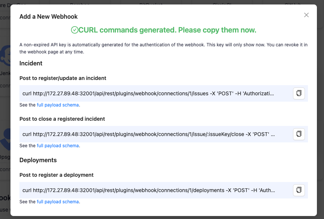Copy the register/update incident curl command
The height and width of the screenshot is (219, 324).
(x=299, y=93)
